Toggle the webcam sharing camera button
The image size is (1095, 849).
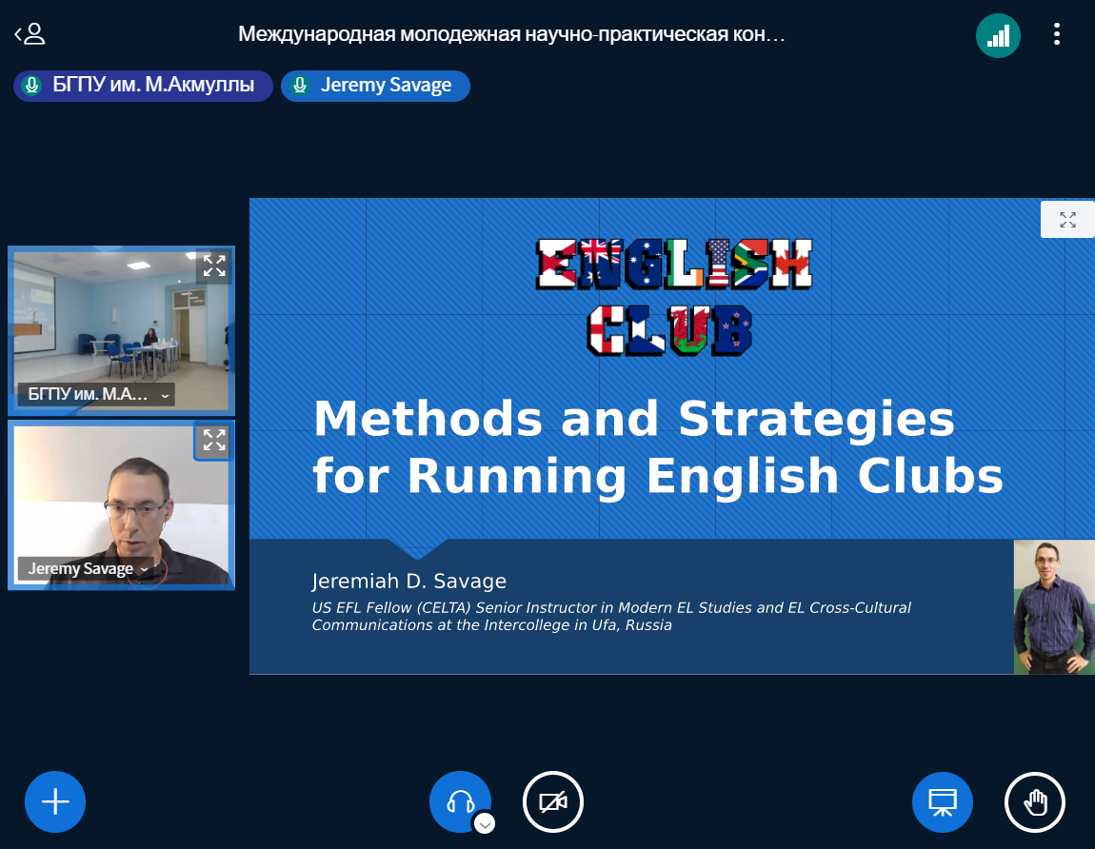point(553,802)
